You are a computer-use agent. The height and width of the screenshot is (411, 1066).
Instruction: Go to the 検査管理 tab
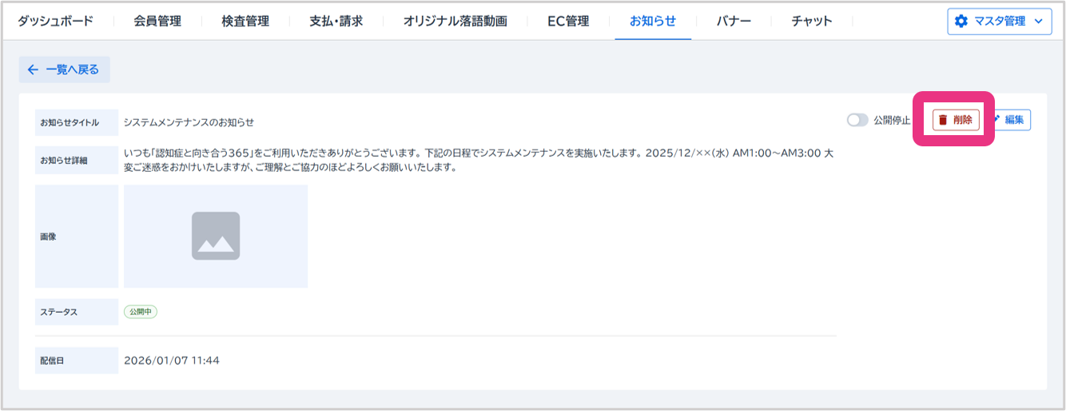pos(245,22)
